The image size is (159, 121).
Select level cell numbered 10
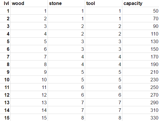[x=5, y=80]
